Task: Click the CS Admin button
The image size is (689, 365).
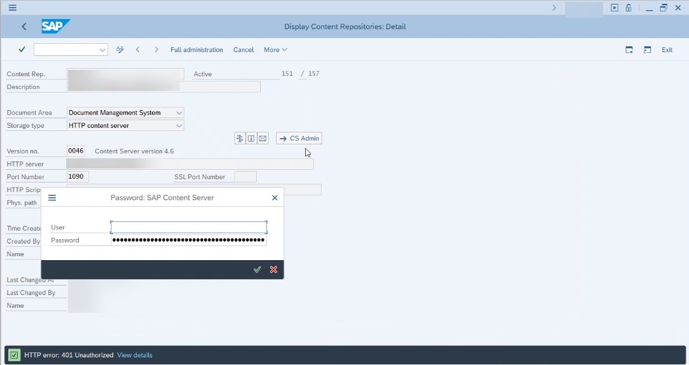Action: point(299,138)
